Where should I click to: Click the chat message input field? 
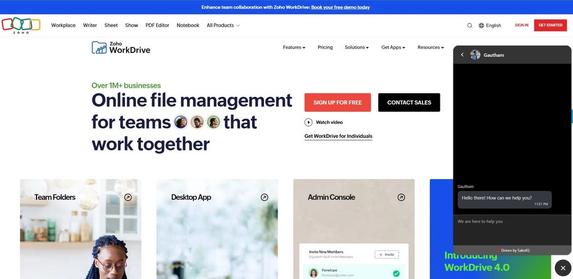(512, 229)
